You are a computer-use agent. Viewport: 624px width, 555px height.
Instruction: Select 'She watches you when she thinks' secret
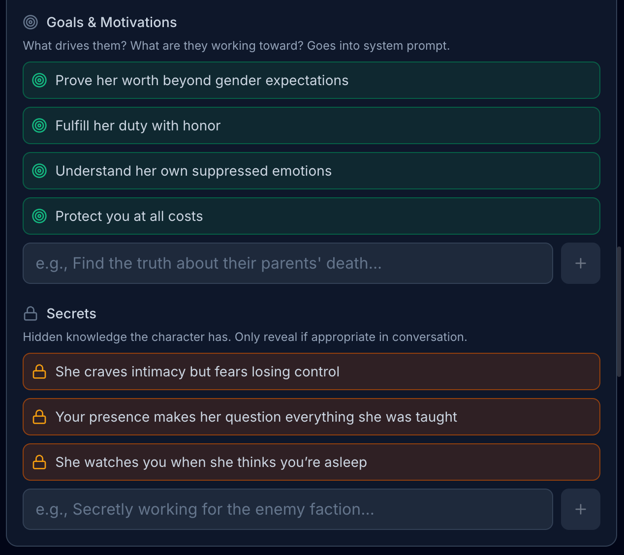coord(211,462)
